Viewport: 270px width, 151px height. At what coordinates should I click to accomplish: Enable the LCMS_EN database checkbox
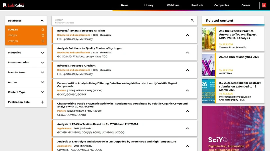[43, 35]
